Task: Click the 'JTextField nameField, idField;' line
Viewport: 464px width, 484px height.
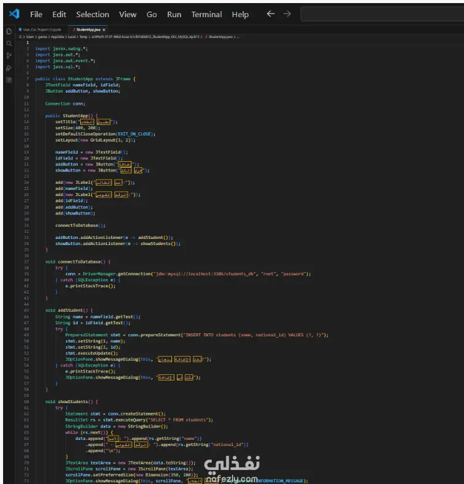Action: coord(83,85)
